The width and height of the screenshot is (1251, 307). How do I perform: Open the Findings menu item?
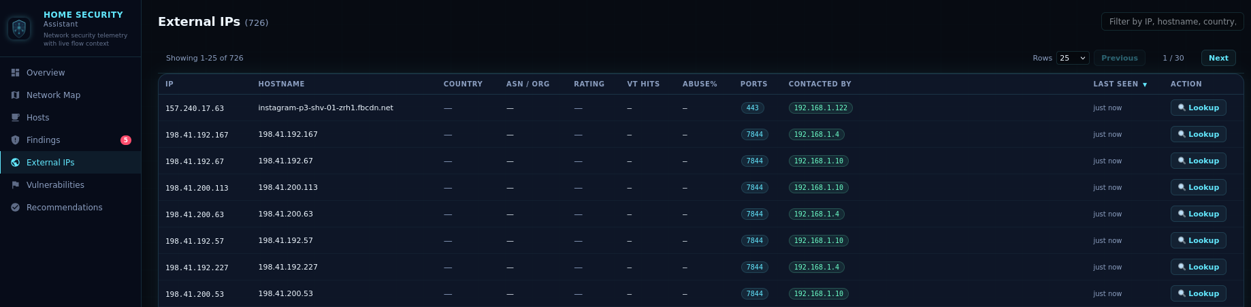tap(44, 140)
